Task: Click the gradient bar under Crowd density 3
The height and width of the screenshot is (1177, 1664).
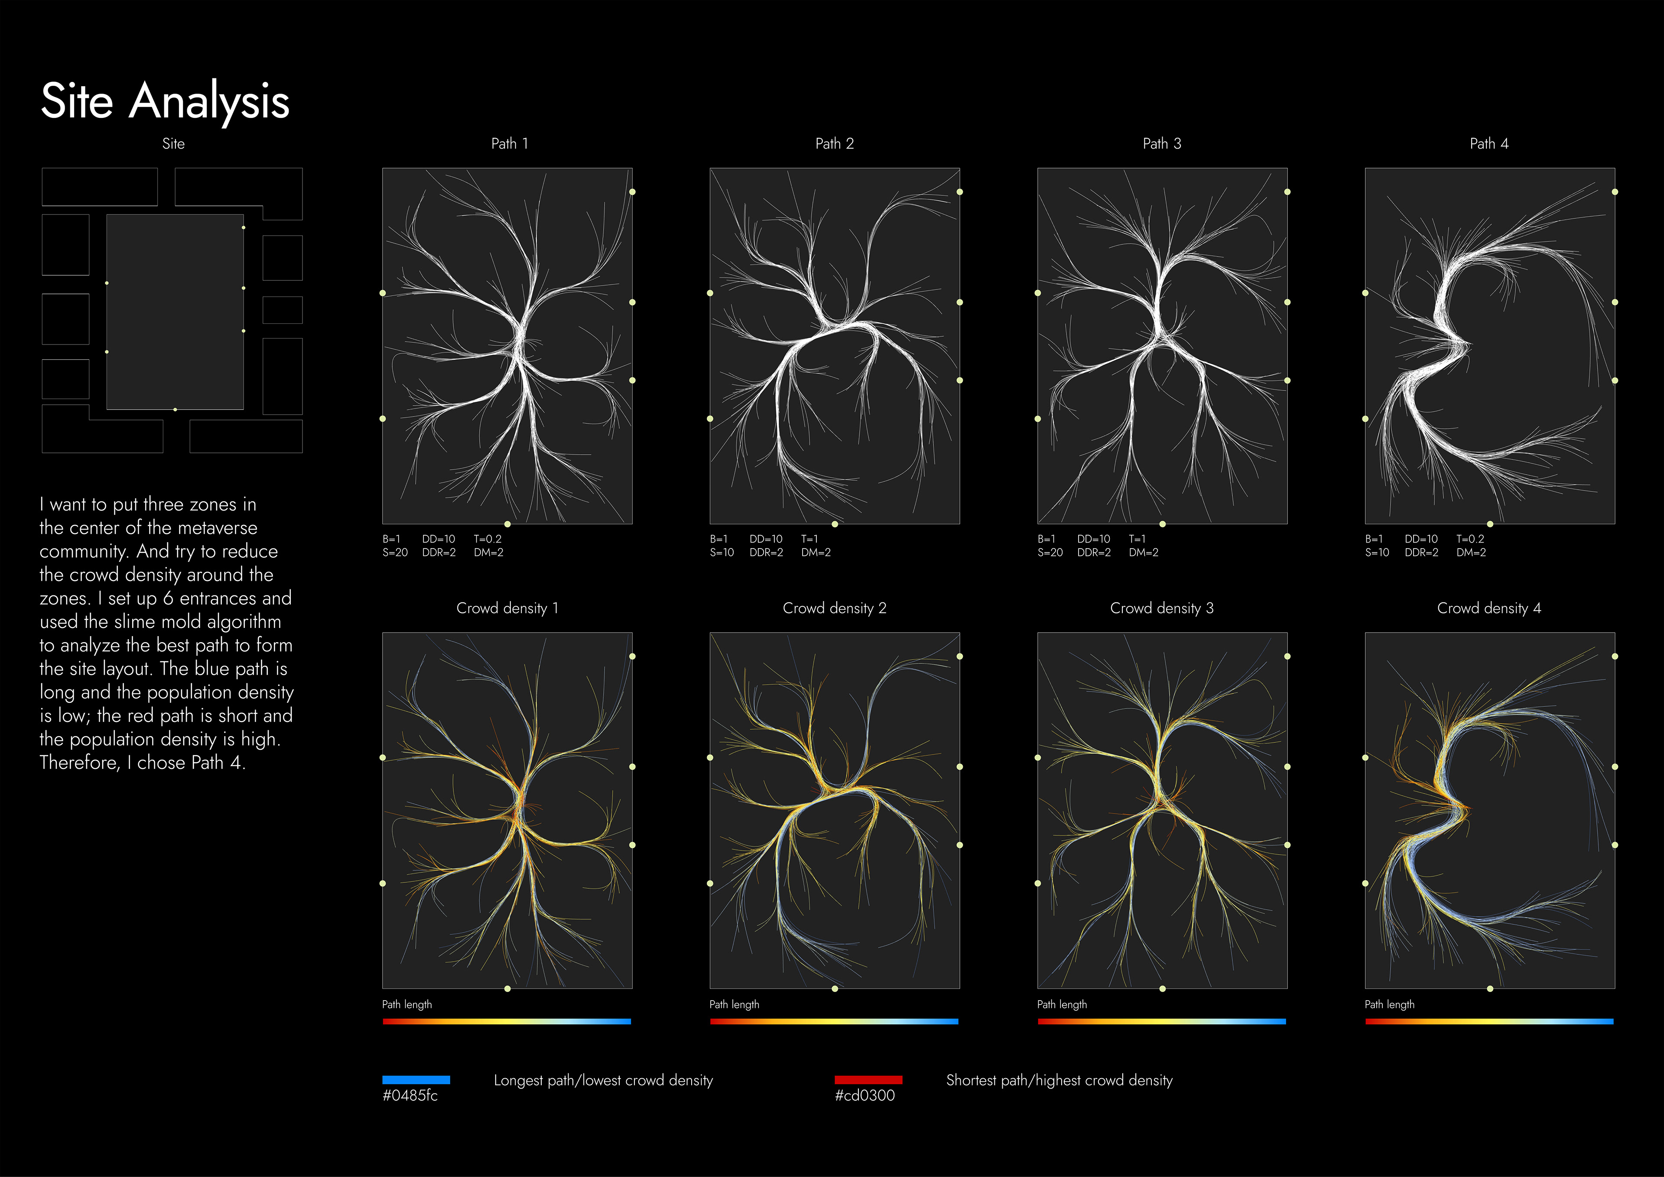Action: click(x=1162, y=1021)
